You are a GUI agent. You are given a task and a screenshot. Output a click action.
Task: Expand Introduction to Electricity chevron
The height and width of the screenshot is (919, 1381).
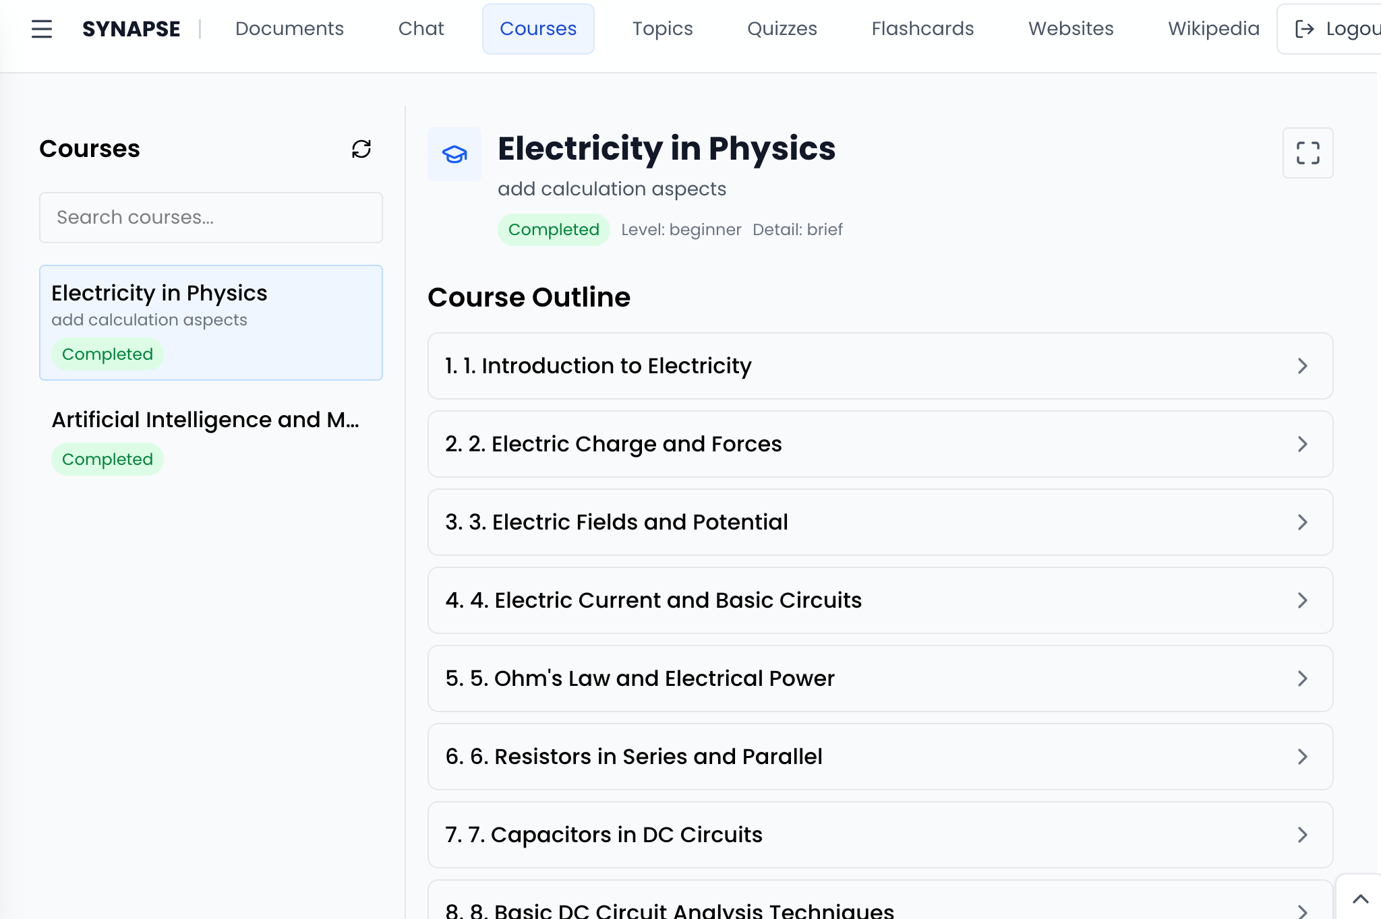click(1302, 366)
